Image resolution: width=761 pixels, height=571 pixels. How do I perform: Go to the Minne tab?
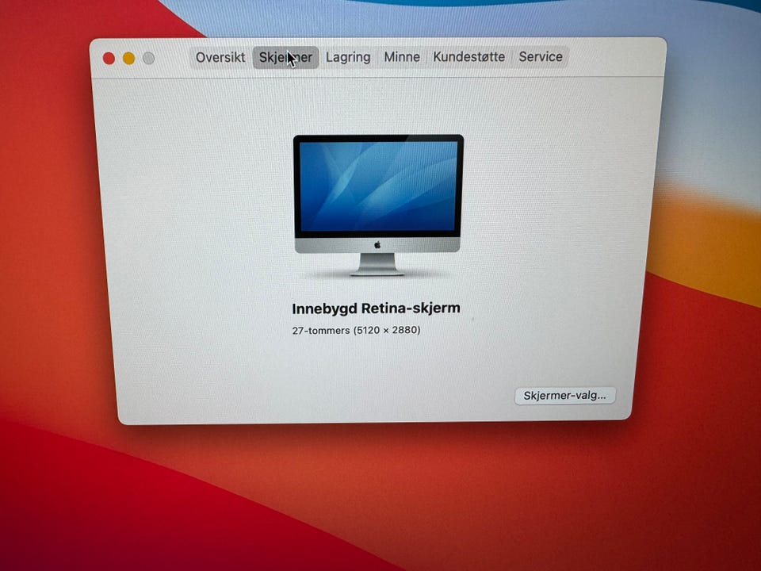coord(402,57)
